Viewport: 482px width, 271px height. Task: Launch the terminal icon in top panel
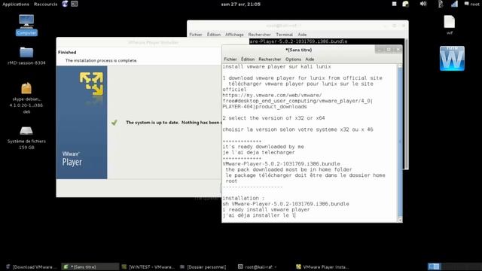[x=74, y=4]
